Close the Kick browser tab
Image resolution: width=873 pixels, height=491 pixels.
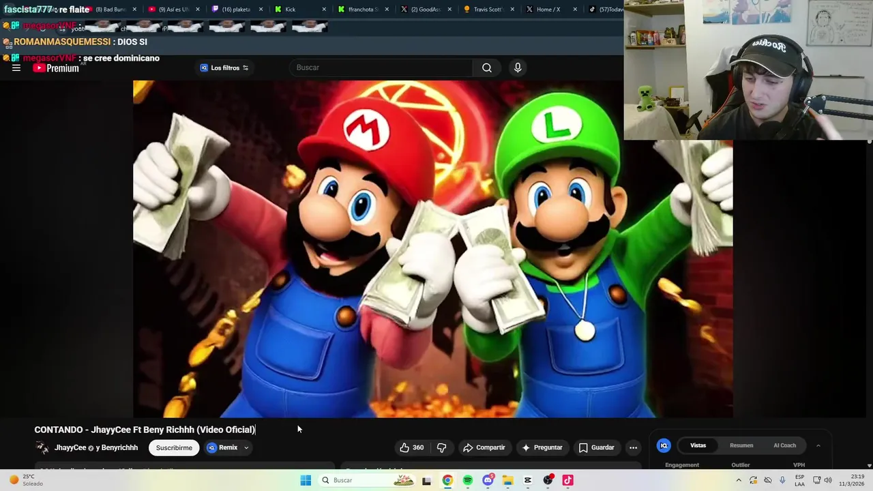click(324, 10)
